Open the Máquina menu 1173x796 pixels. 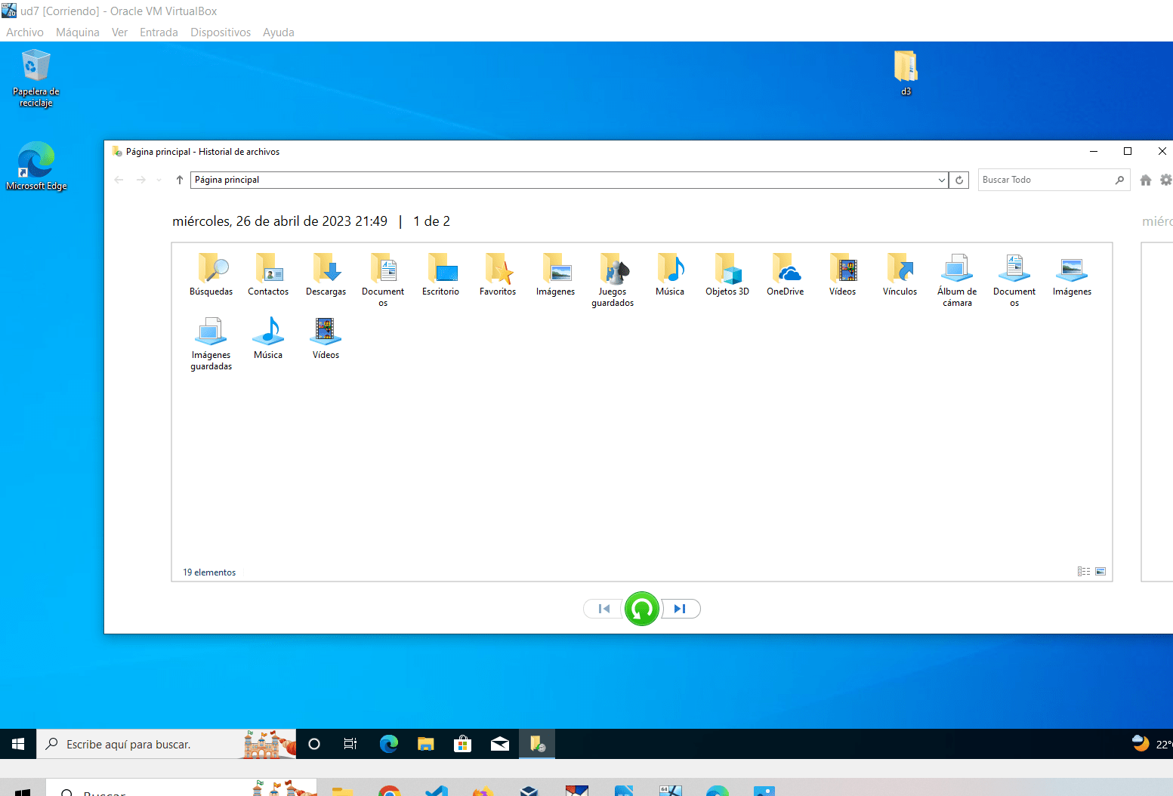(x=78, y=32)
